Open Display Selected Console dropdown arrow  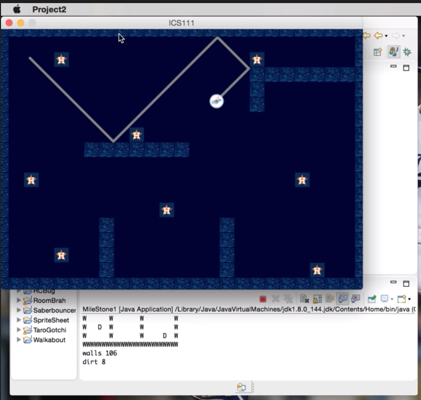[392, 299]
